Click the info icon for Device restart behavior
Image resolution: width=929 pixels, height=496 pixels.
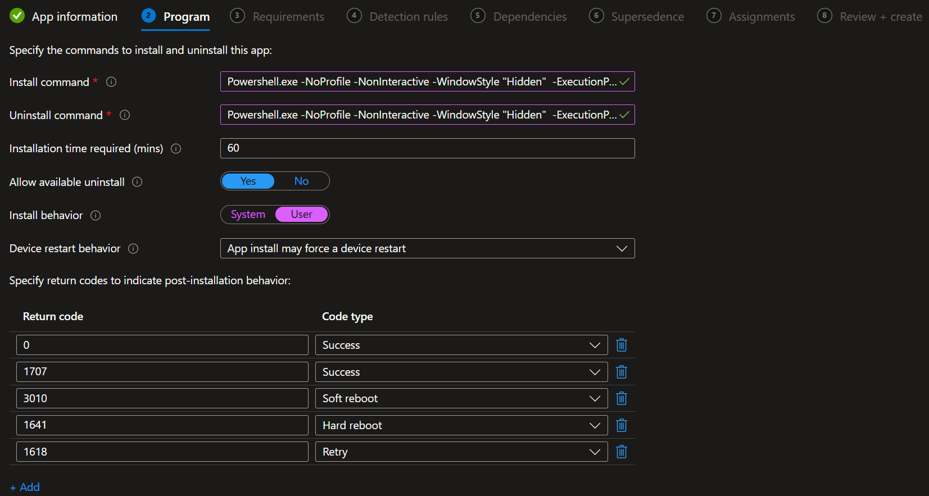tap(133, 249)
